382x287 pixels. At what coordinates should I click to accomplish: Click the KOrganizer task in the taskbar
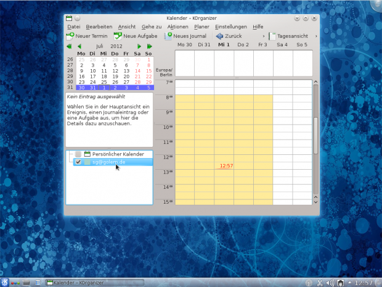click(94, 283)
